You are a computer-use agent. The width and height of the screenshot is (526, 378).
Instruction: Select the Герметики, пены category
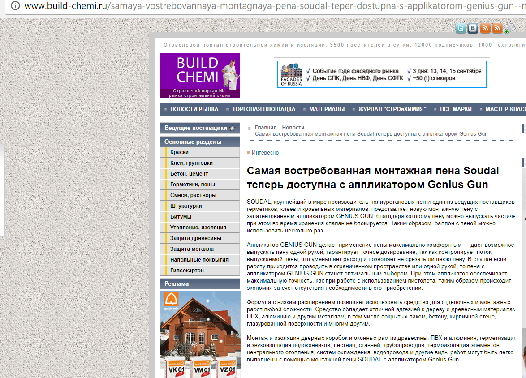[x=200, y=185]
